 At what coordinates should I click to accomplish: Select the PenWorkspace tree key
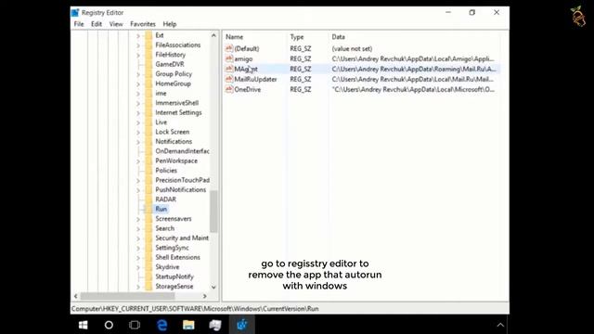pyautogui.click(x=176, y=161)
